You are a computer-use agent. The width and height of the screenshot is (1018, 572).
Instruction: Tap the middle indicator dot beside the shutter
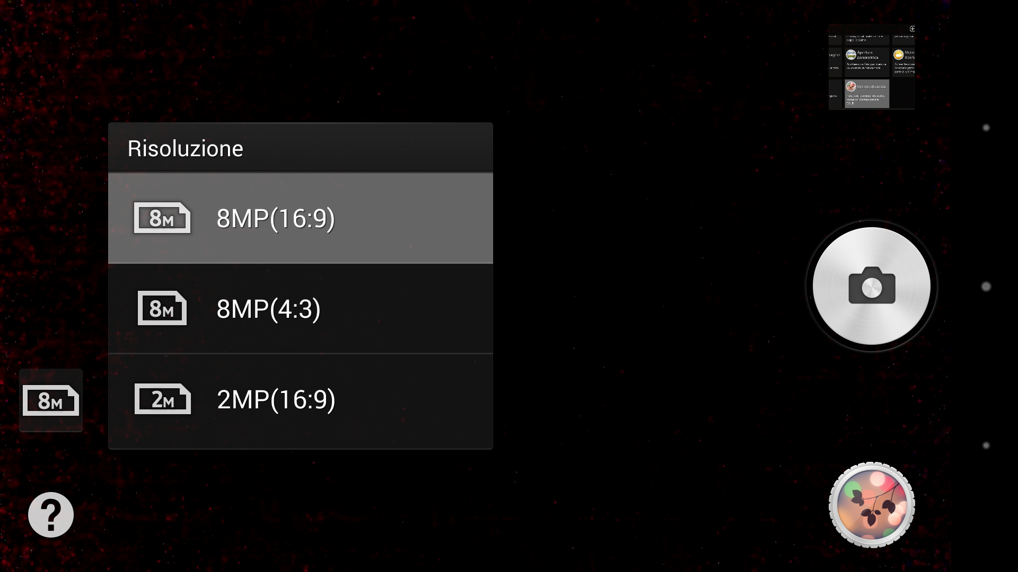point(986,287)
